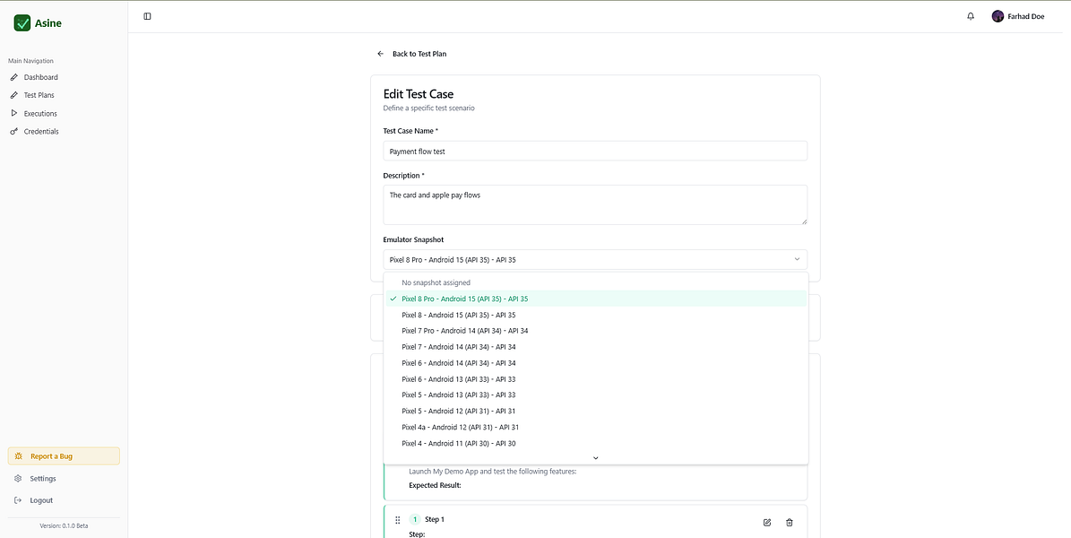This screenshot has width=1071, height=538.
Task: Click the bug icon in Report a Bug
Action: (x=19, y=456)
